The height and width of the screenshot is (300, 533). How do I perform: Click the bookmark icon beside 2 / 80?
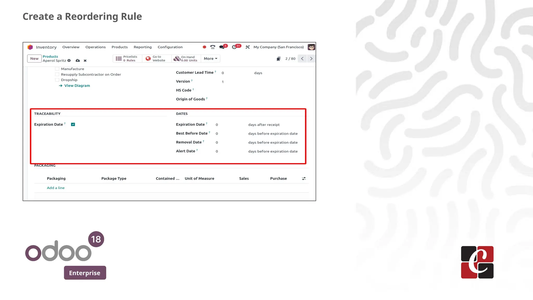click(x=278, y=59)
